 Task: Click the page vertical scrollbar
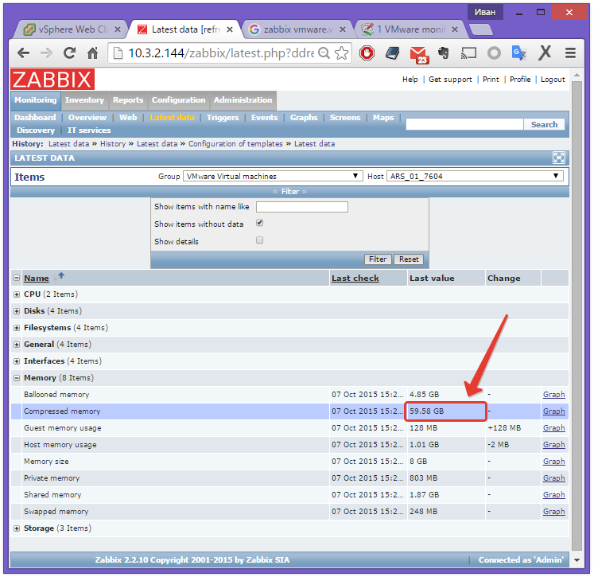tap(577, 315)
